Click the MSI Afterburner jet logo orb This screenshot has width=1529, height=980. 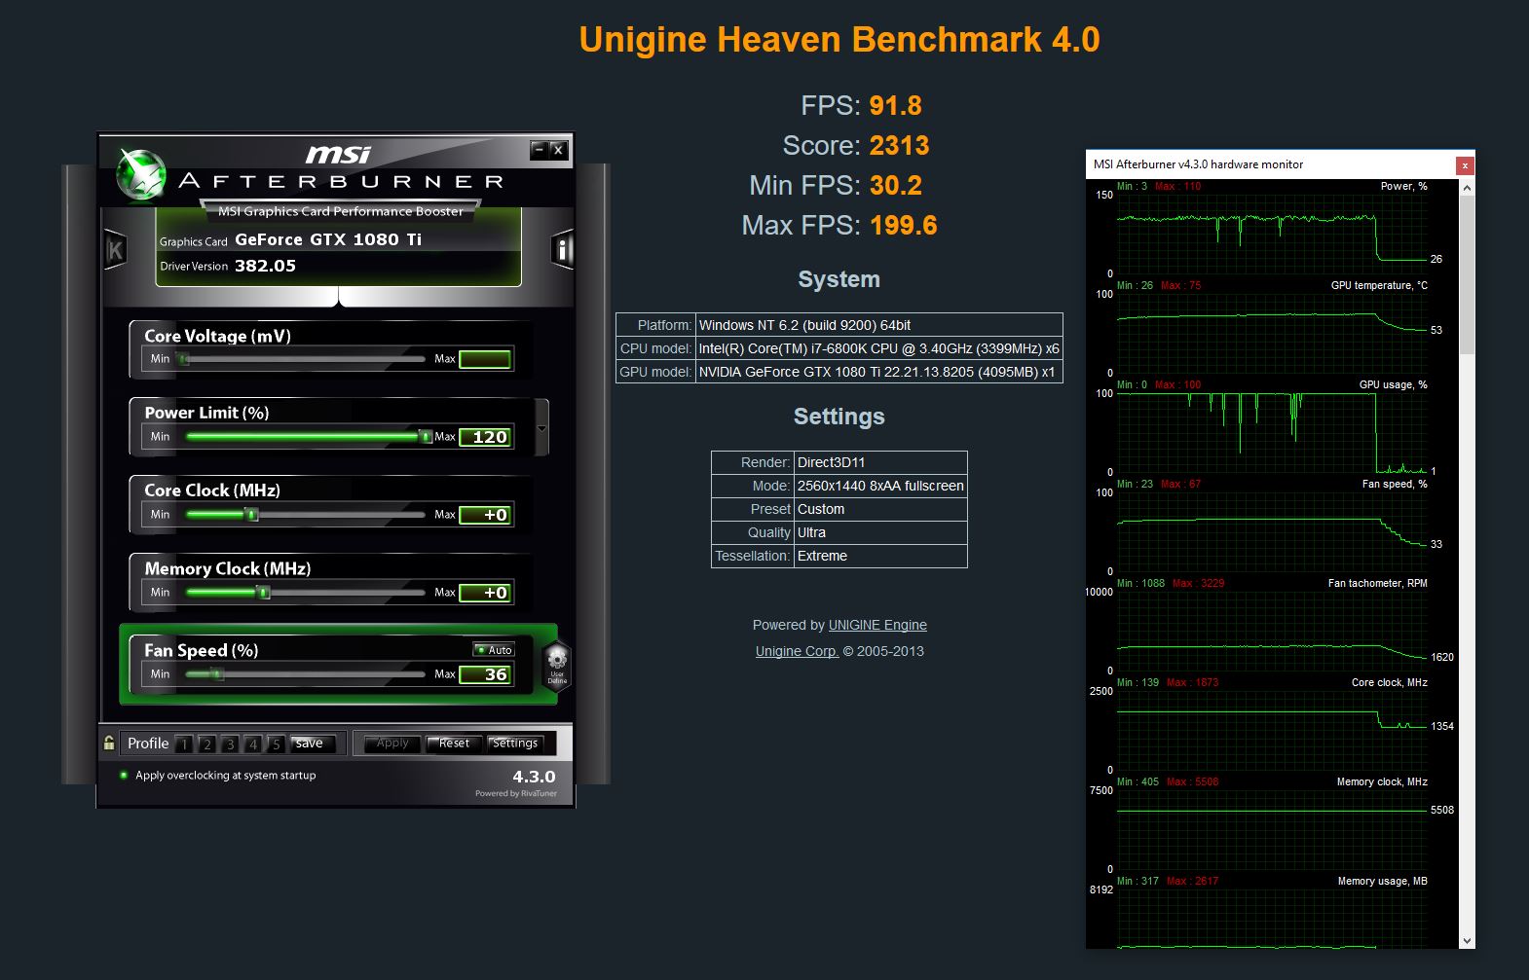tap(140, 175)
